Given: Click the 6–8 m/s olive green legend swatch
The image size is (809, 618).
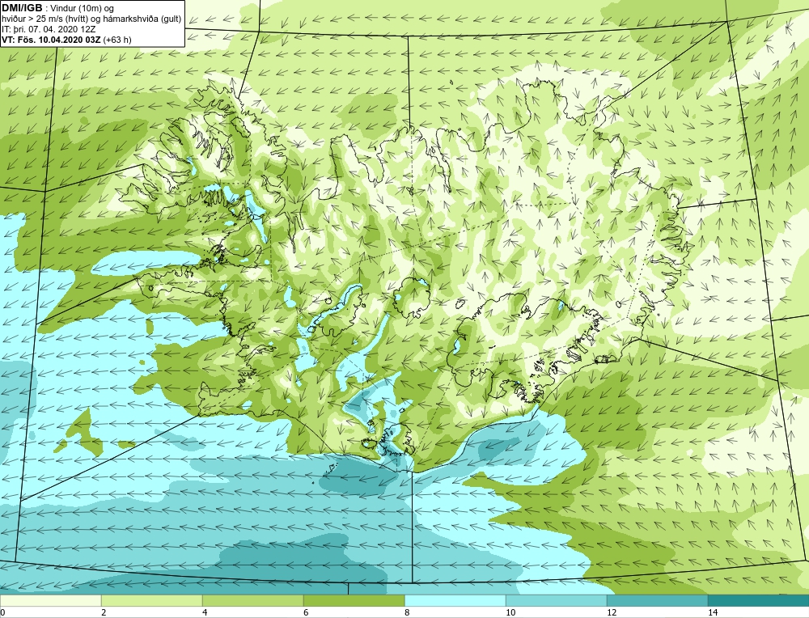Looking at the screenshot, I should [x=354, y=600].
